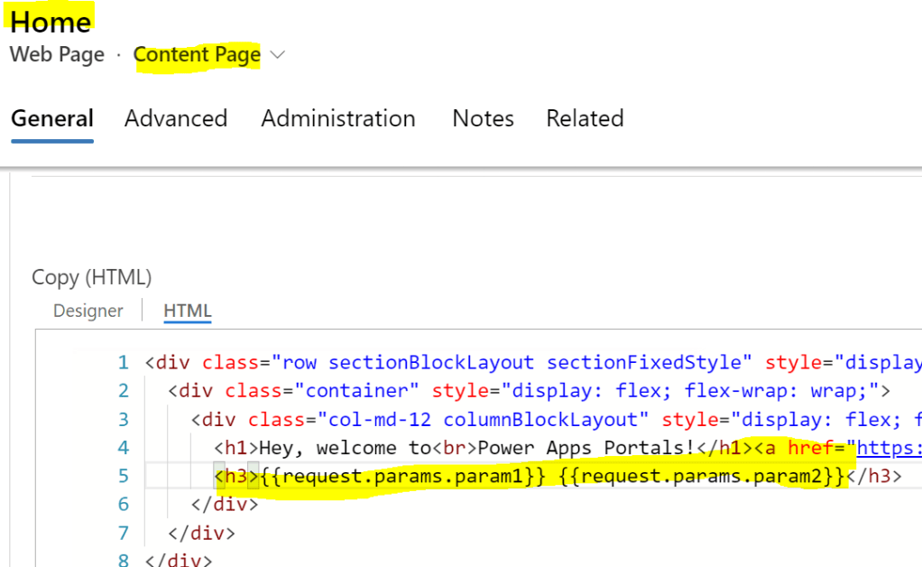Click the Copy (HTML) field label
Image resolution: width=922 pixels, height=567 pixels.
[92, 277]
